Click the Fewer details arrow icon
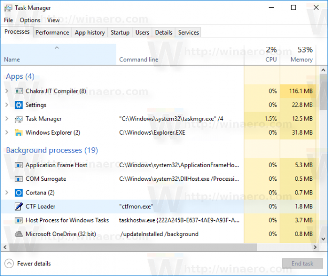Viewport: 328px width, 276px height. click(9, 264)
